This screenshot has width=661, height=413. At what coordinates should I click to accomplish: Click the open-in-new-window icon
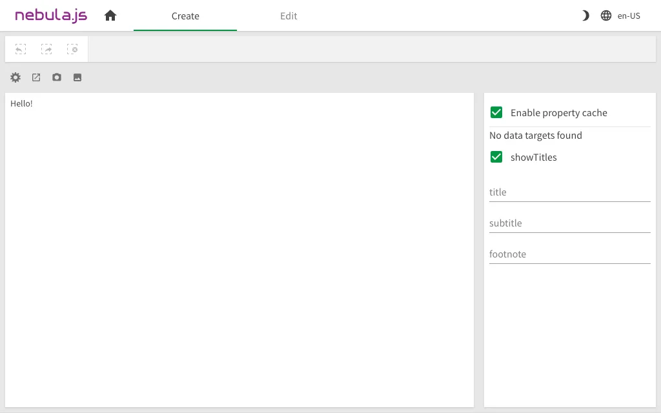point(36,77)
